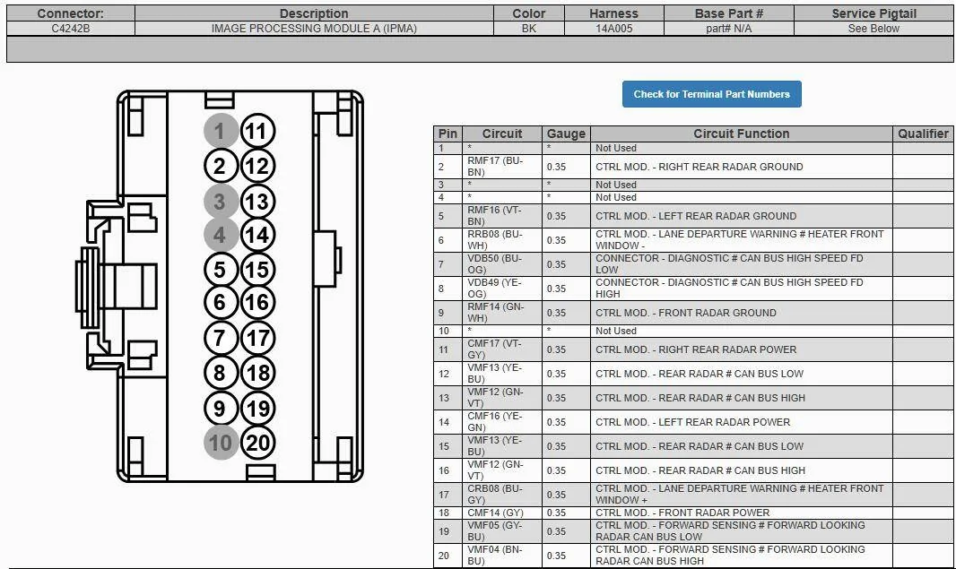Screen dimensions: 956x569
Task: Select the CMF14 (GY) circuit row
Action: point(693,513)
